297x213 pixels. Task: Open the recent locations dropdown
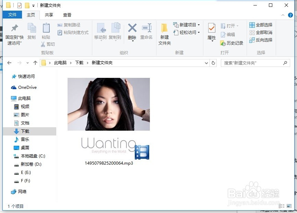(x=27, y=63)
